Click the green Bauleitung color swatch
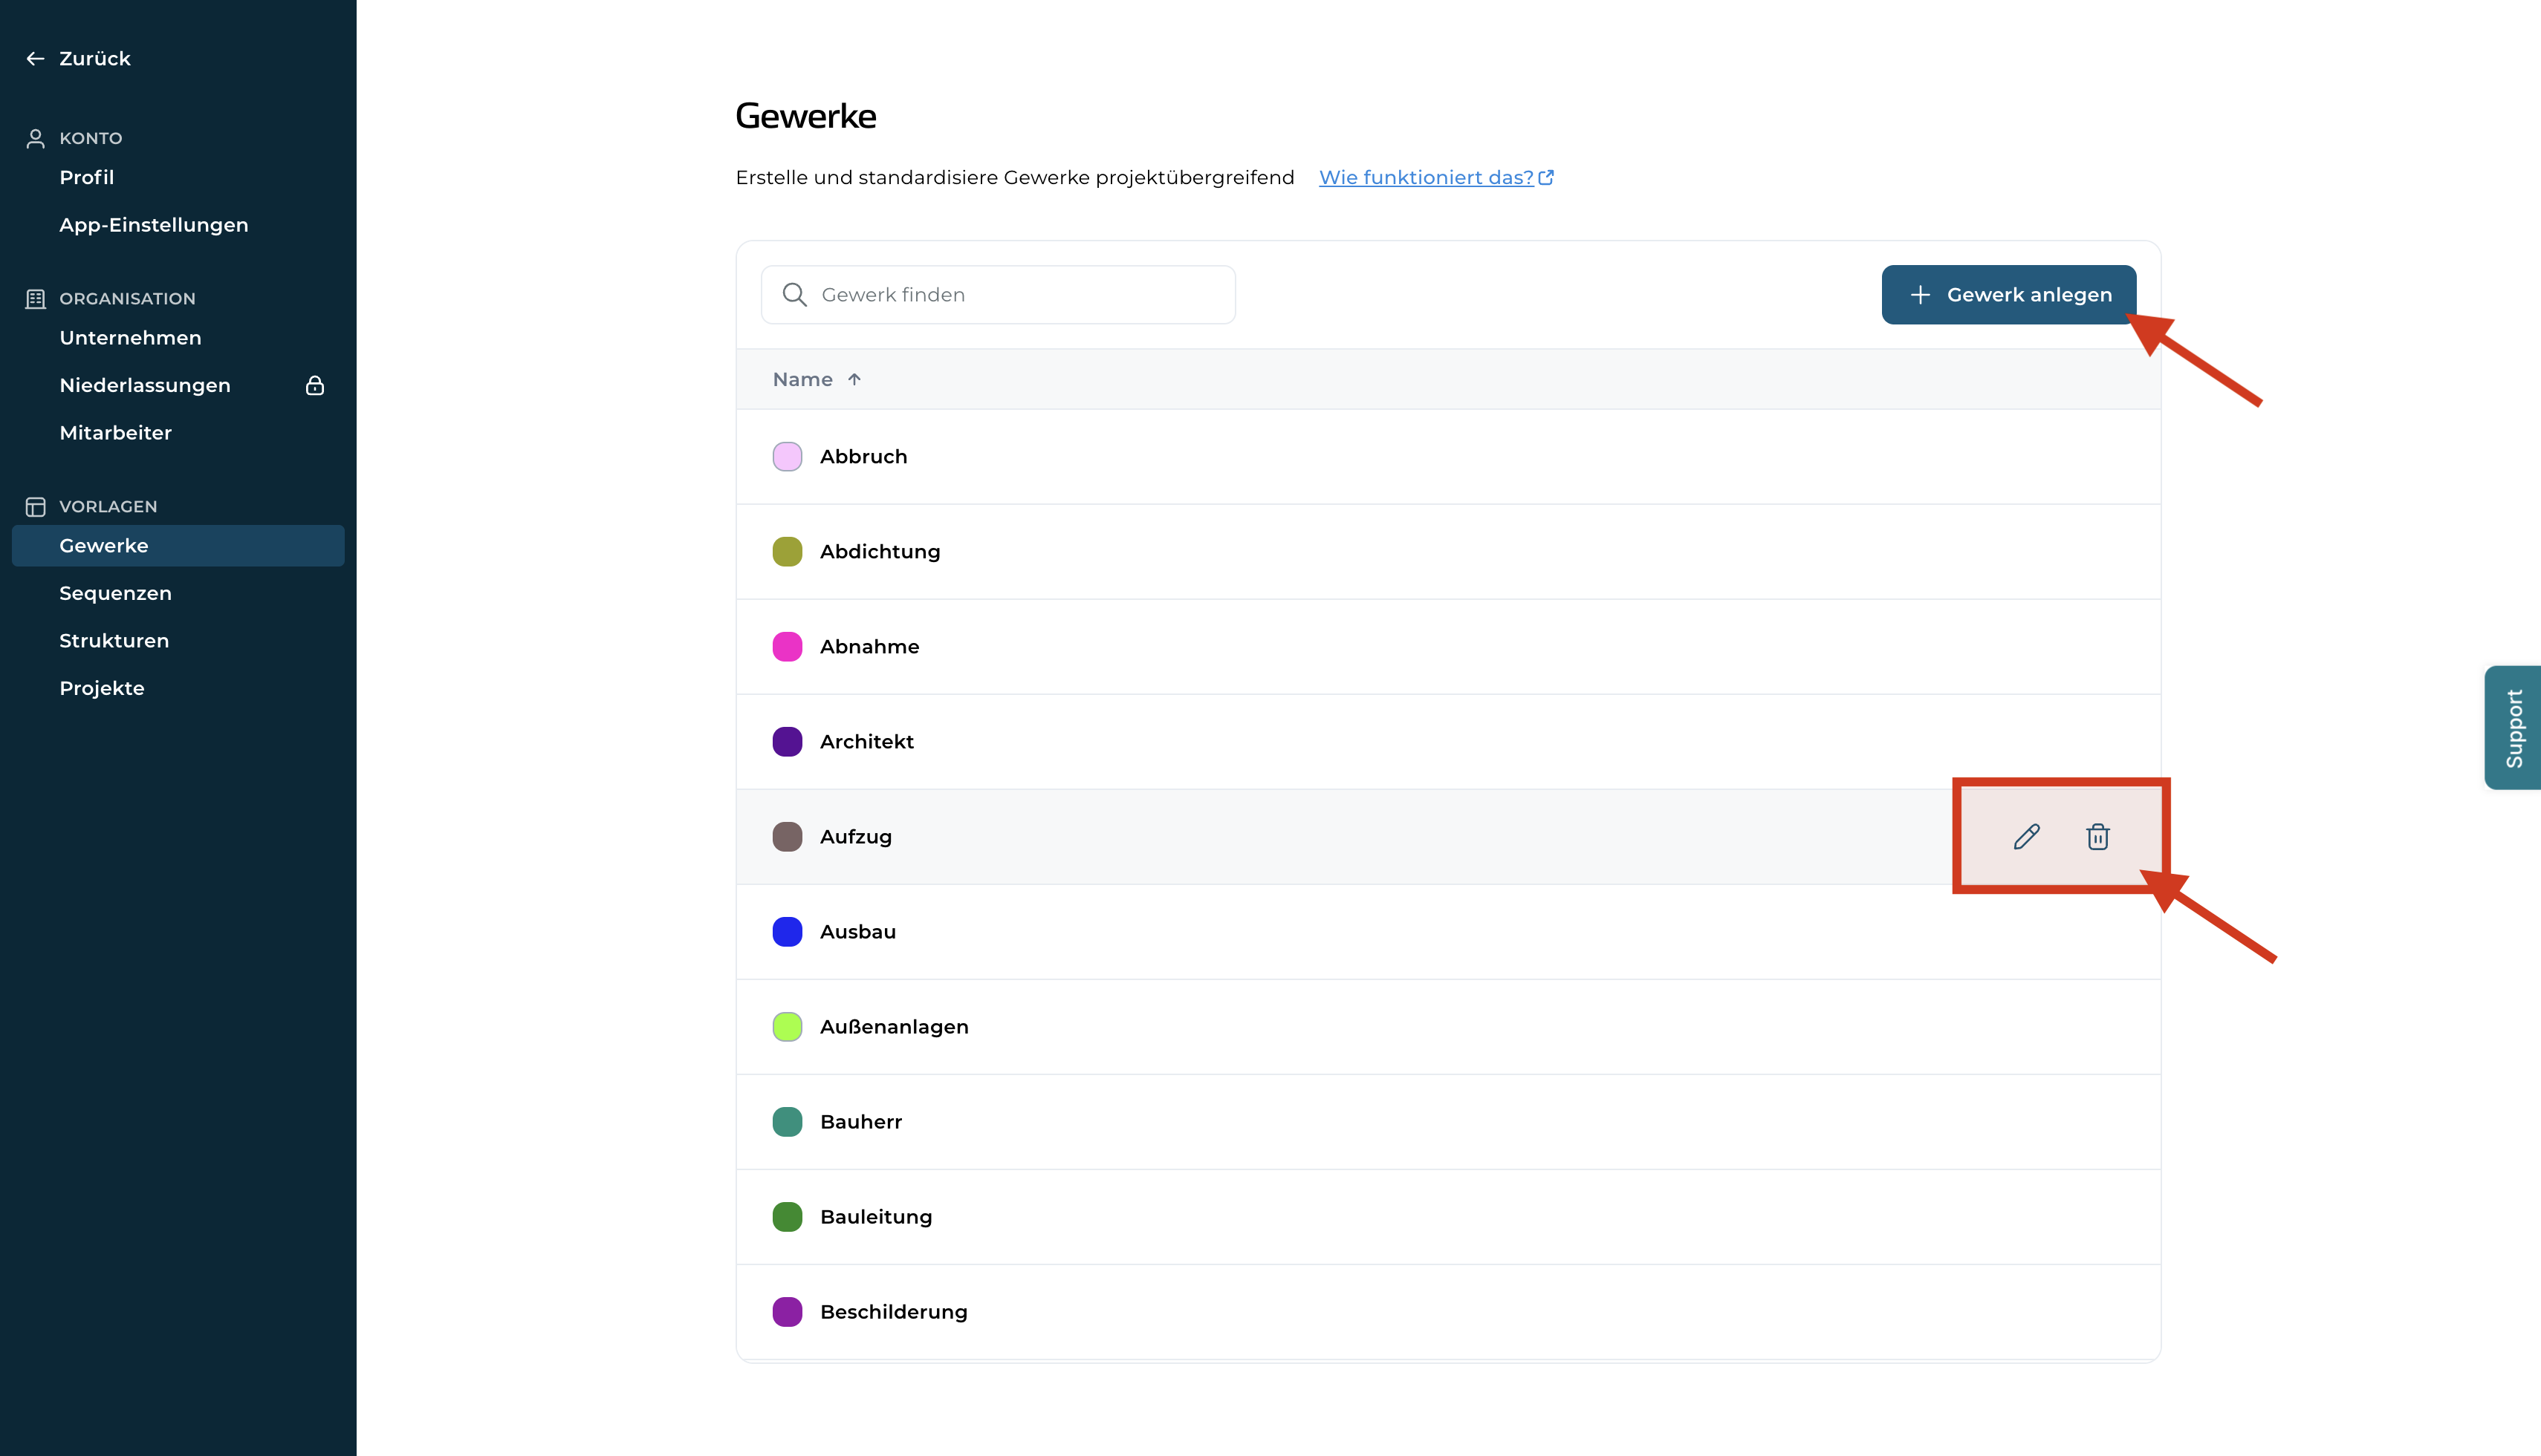2541x1456 pixels. pyautogui.click(x=788, y=1217)
